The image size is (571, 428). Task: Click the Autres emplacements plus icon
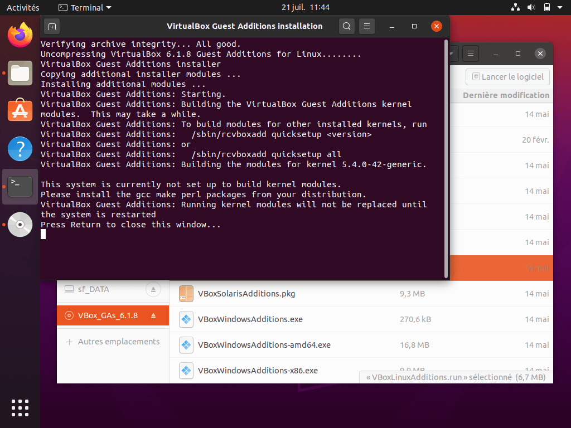click(x=69, y=342)
